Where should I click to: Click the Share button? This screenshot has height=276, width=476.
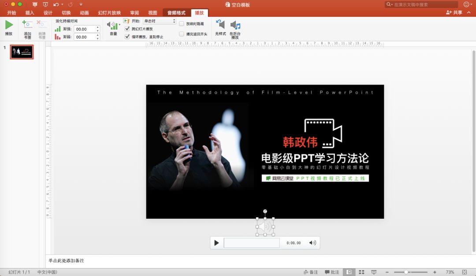click(x=454, y=12)
